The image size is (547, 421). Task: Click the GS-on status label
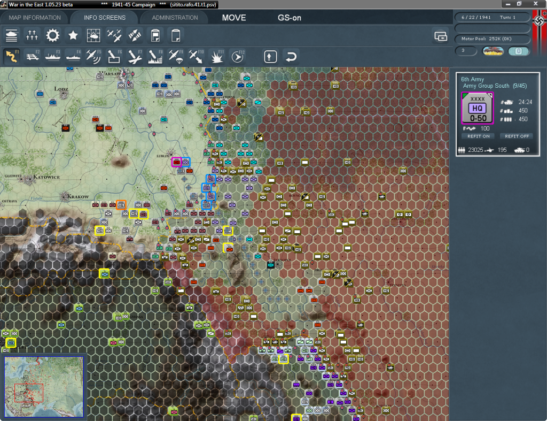tap(289, 18)
